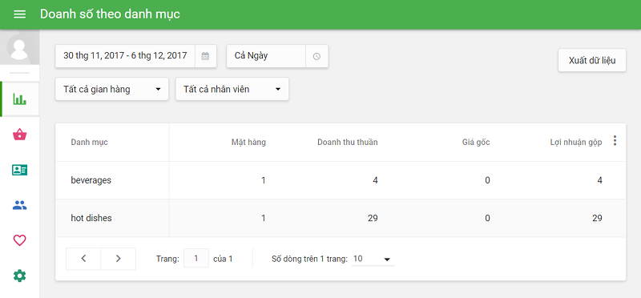Go to the next page arrow
The height and width of the screenshot is (298, 641).
click(x=118, y=259)
